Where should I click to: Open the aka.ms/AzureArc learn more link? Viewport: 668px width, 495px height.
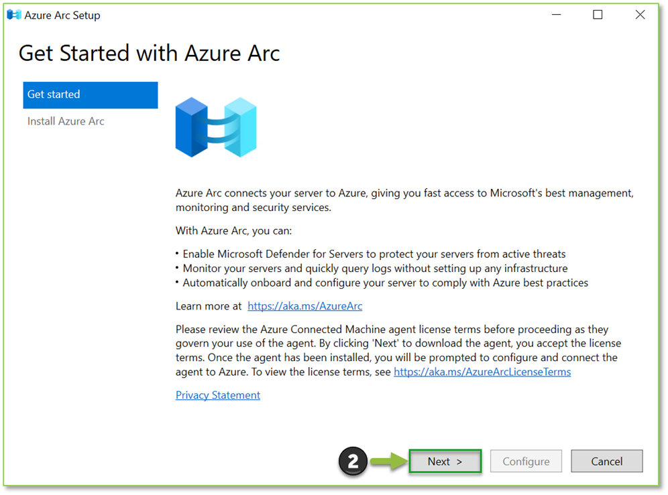(304, 305)
